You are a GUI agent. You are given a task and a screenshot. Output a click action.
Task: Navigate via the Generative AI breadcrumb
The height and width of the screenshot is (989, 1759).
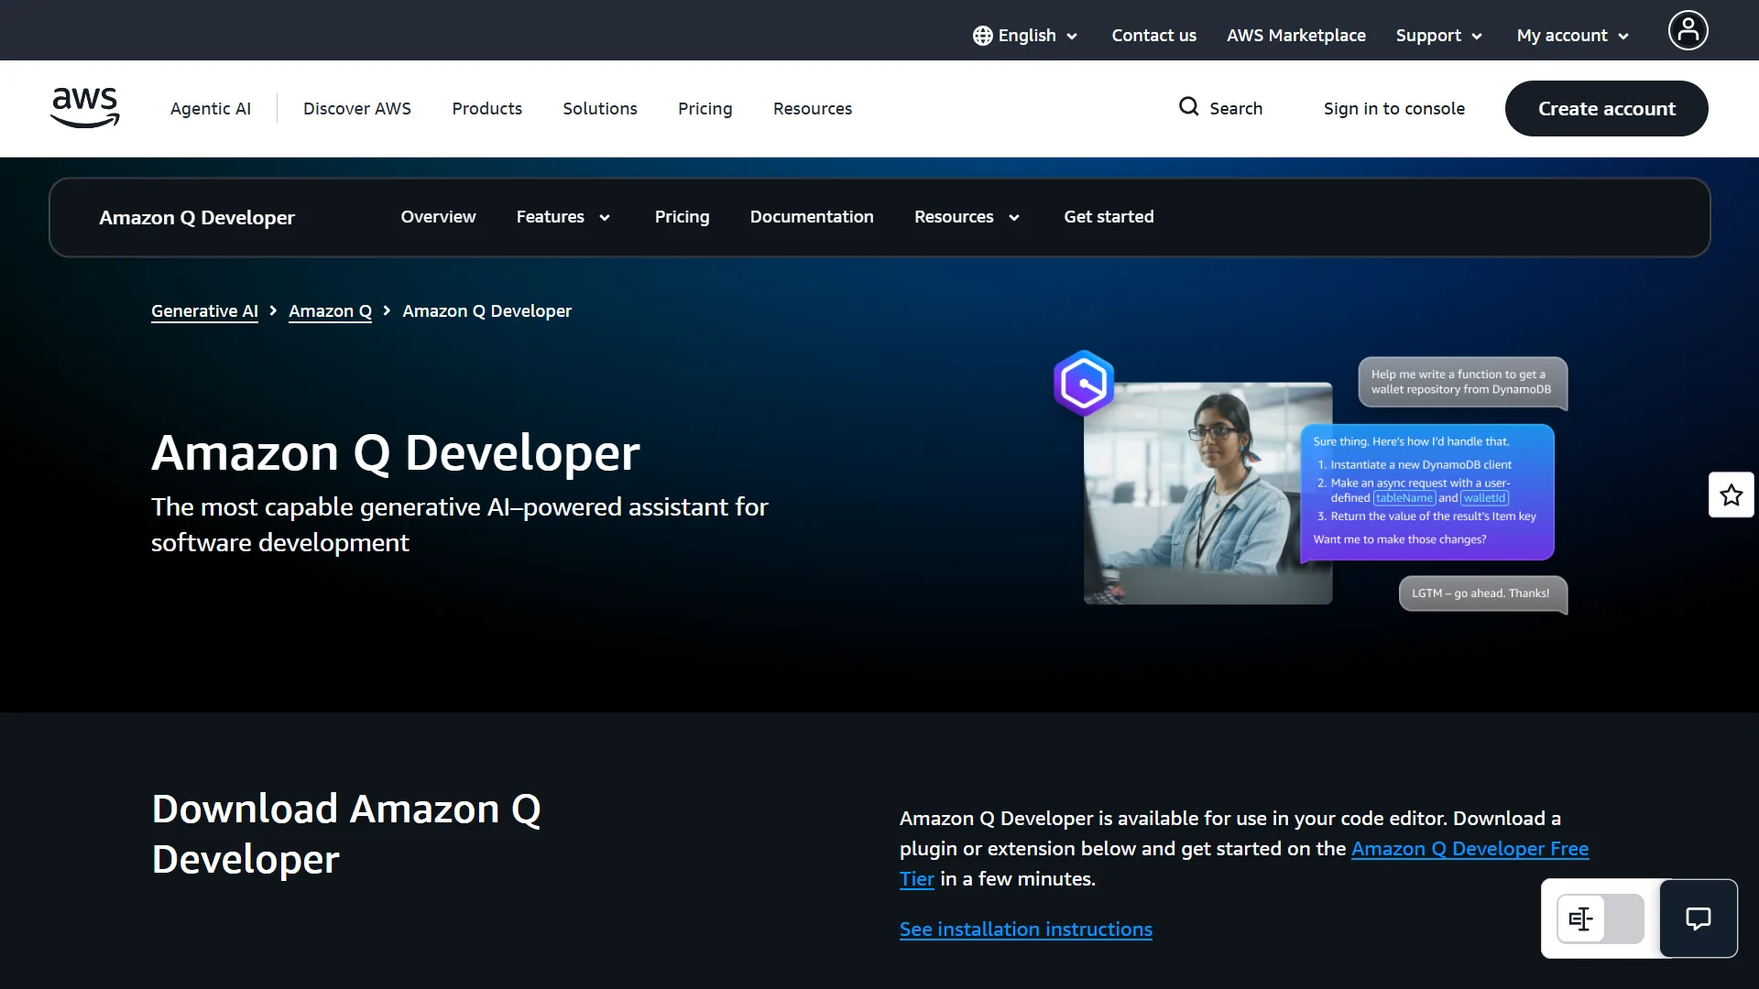click(x=204, y=310)
